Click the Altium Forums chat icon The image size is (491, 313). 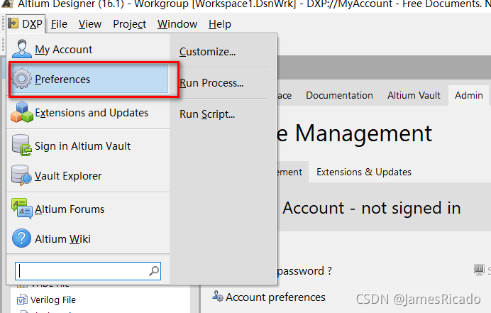(x=21, y=209)
